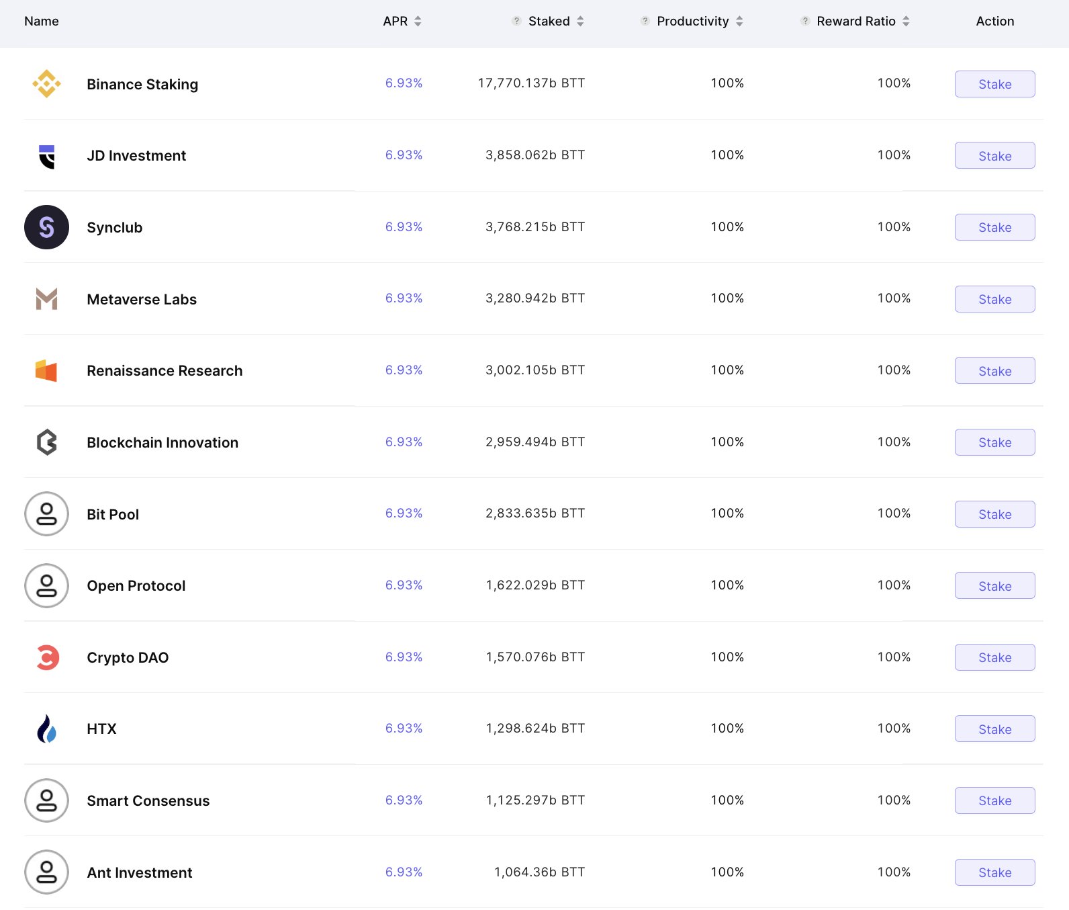Image resolution: width=1069 pixels, height=910 pixels.
Task: Open the Smart Consensus validator name
Action: coord(148,801)
